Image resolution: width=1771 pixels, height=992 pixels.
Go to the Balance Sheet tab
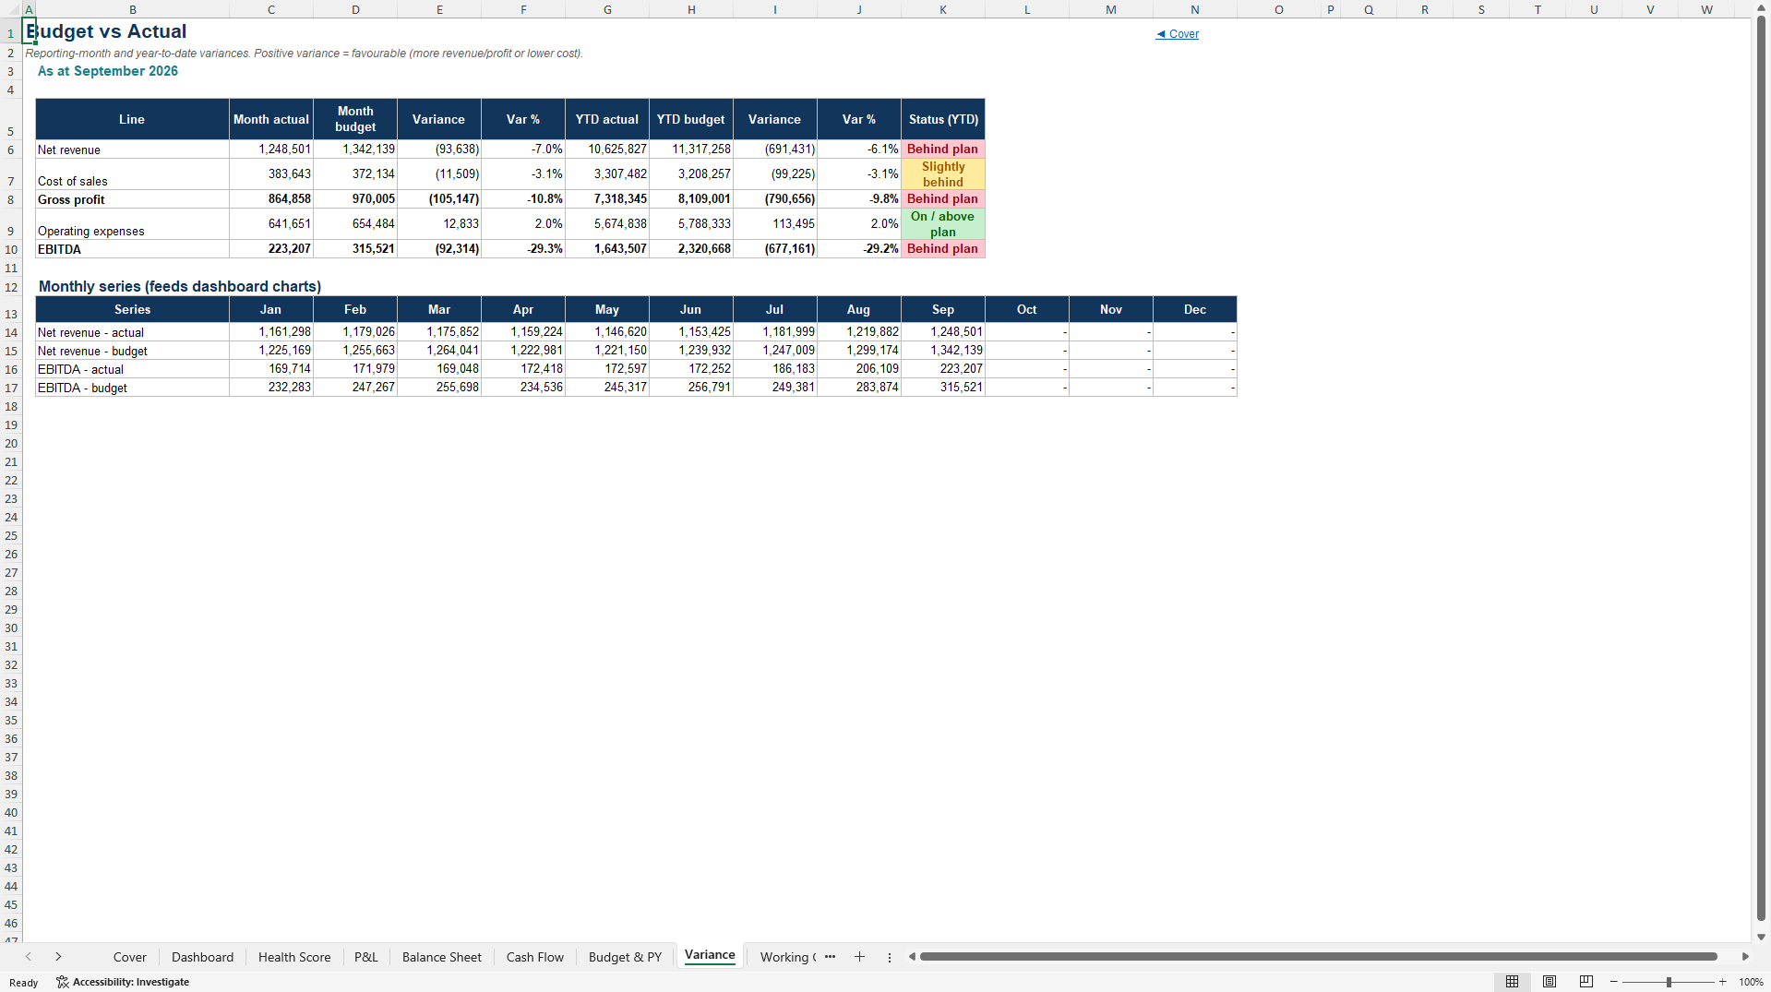tap(442, 957)
